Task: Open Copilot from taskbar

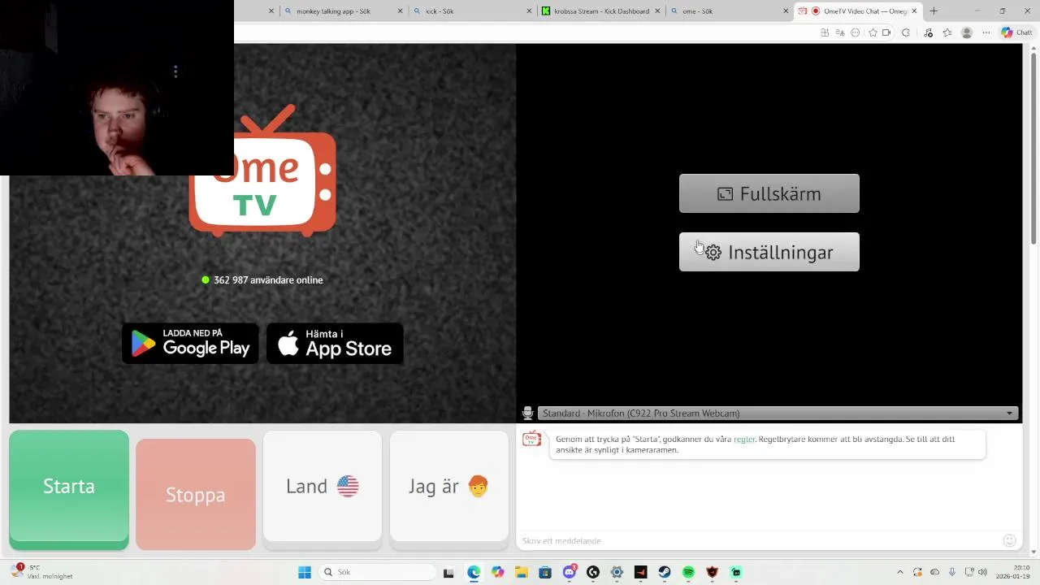Action: [x=497, y=572]
